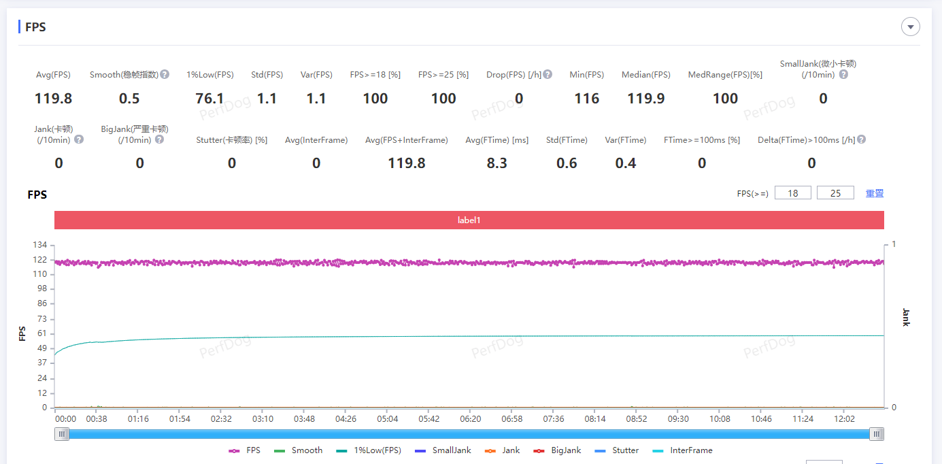Toggle BigJank series in legend
The height and width of the screenshot is (464, 942).
pos(557,450)
